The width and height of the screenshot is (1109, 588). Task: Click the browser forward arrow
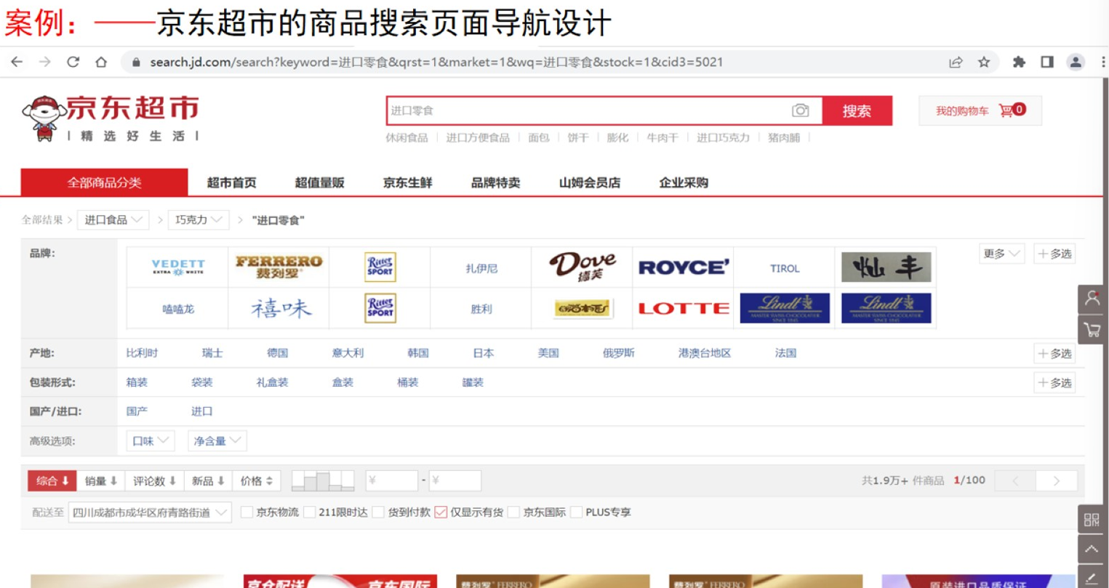click(x=45, y=63)
